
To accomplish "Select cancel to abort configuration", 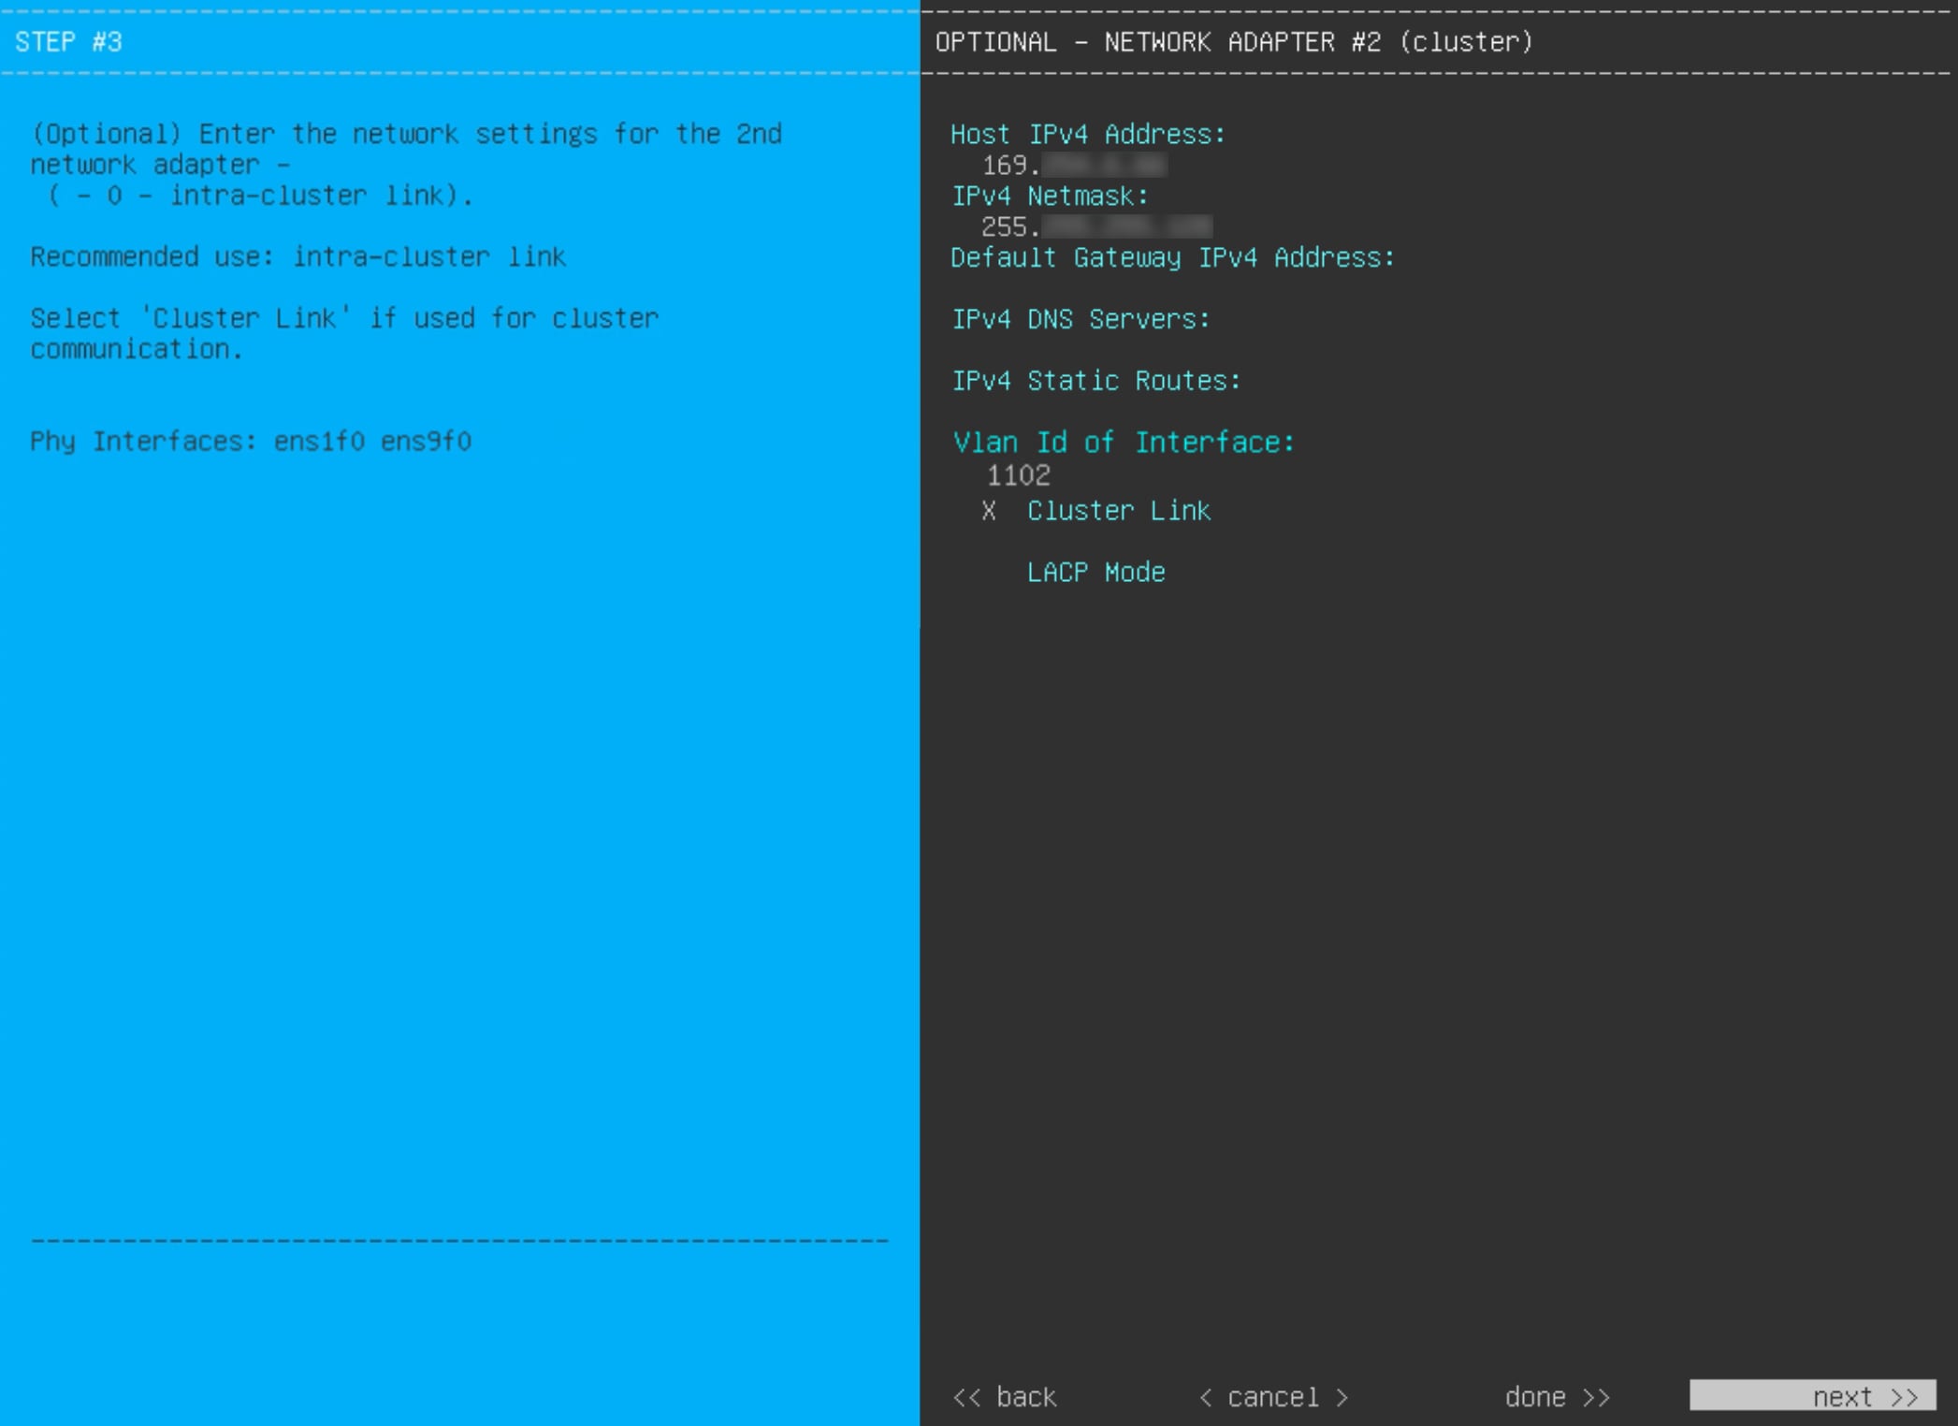I will [x=1274, y=1395].
